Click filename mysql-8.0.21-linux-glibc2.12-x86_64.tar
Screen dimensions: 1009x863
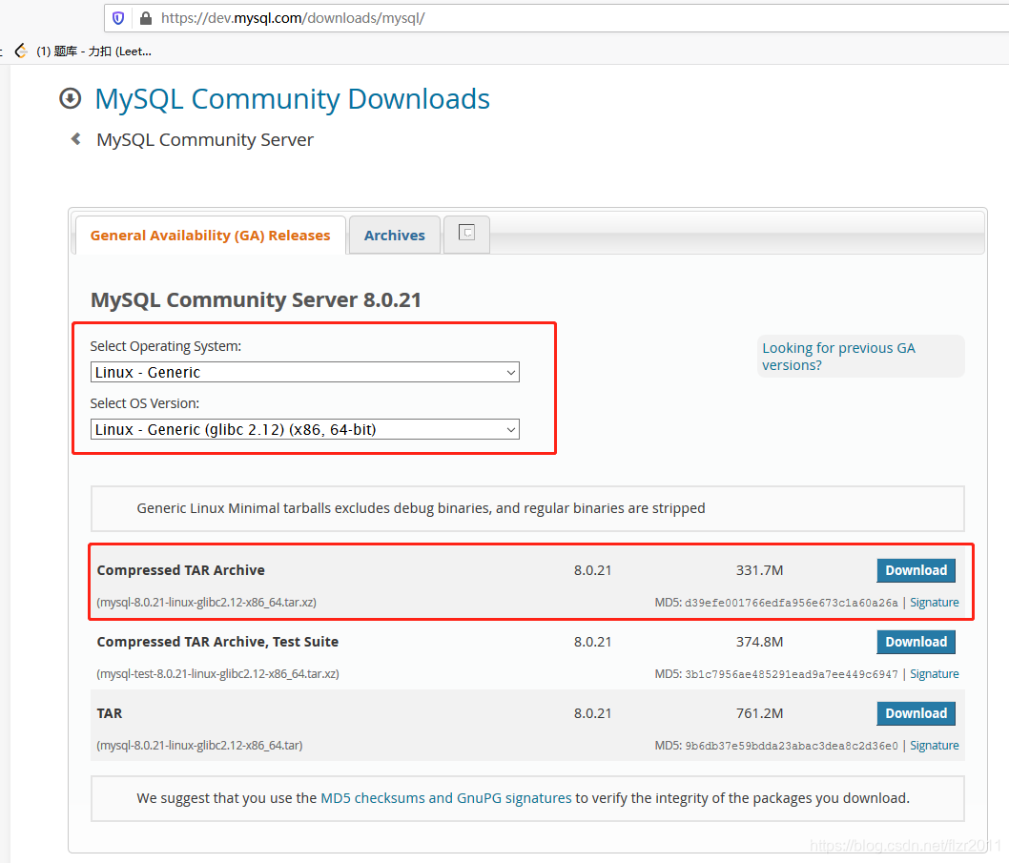pos(199,745)
